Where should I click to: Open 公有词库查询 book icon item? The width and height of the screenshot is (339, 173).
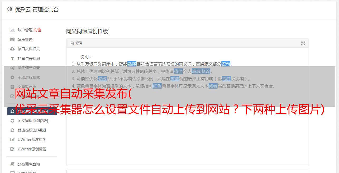click(28, 164)
